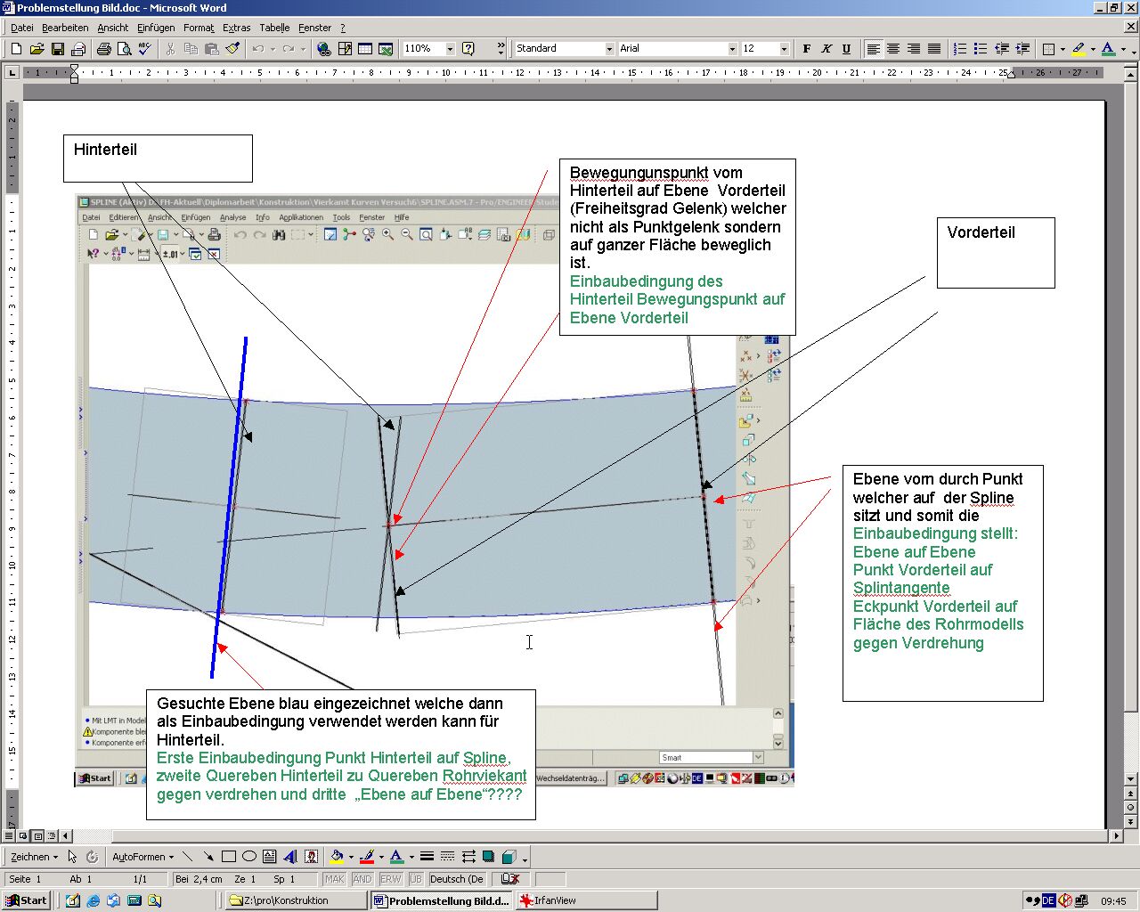Viewport: 1140px width, 912px height.
Task: Insert a text box from the drawing toolbar
Action: (270, 857)
